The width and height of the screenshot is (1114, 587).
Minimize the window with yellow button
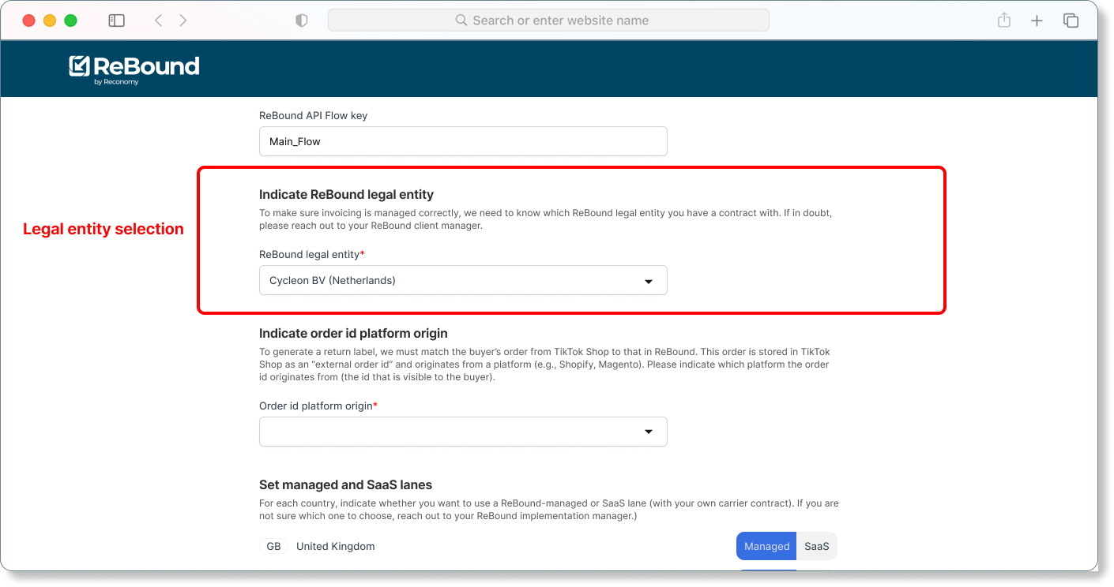pos(50,21)
